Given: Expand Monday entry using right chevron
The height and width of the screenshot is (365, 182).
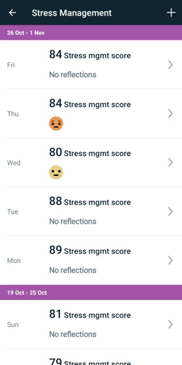Looking at the screenshot, I should point(170,260).
